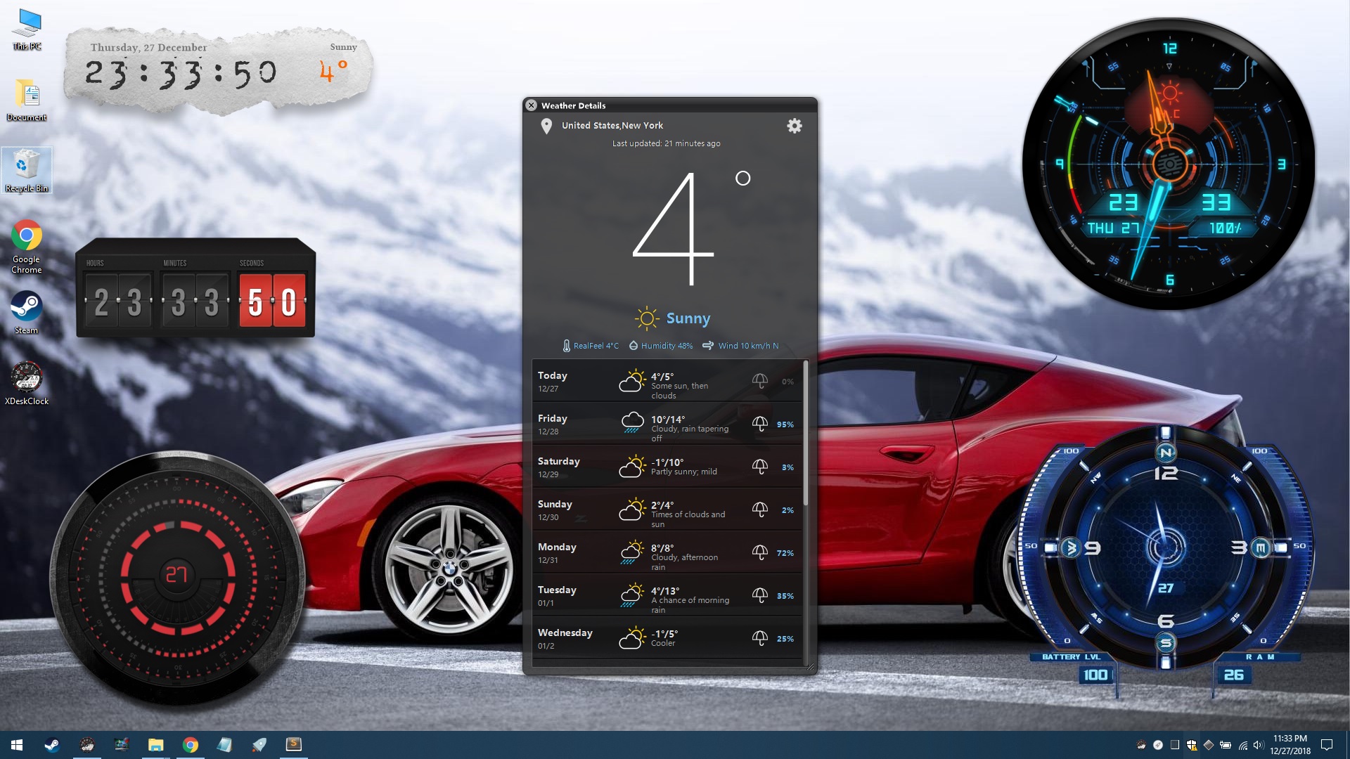This screenshot has height=759, width=1350.
Task: Click the location pin in Weather Details
Action: (x=547, y=126)
